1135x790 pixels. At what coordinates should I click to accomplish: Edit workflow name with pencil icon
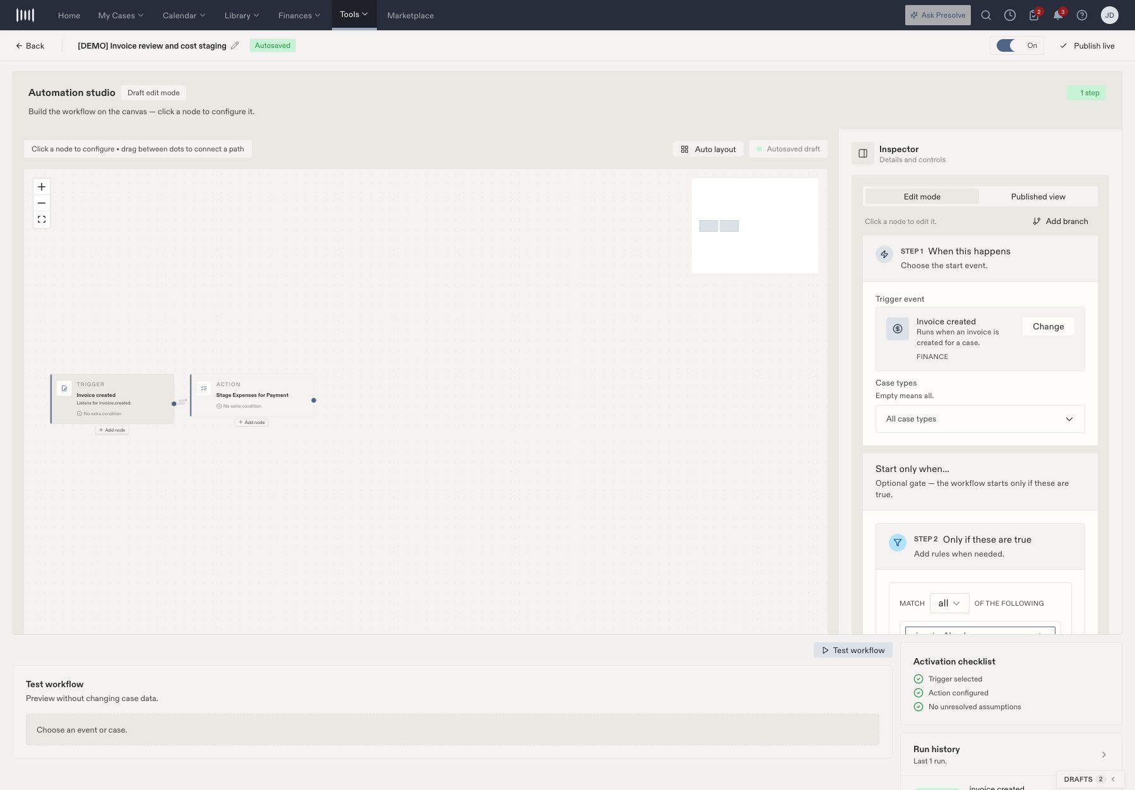pos(235,45)
